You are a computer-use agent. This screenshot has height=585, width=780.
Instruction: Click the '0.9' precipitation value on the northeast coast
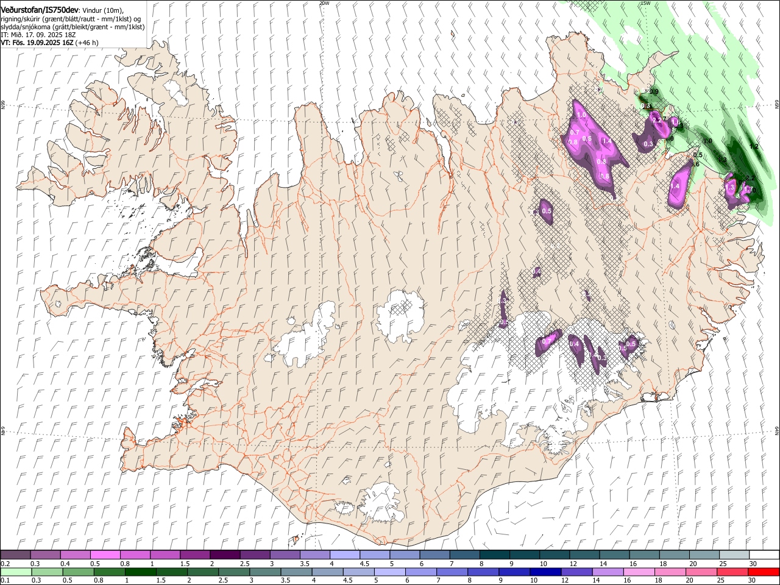pos(654,92)
